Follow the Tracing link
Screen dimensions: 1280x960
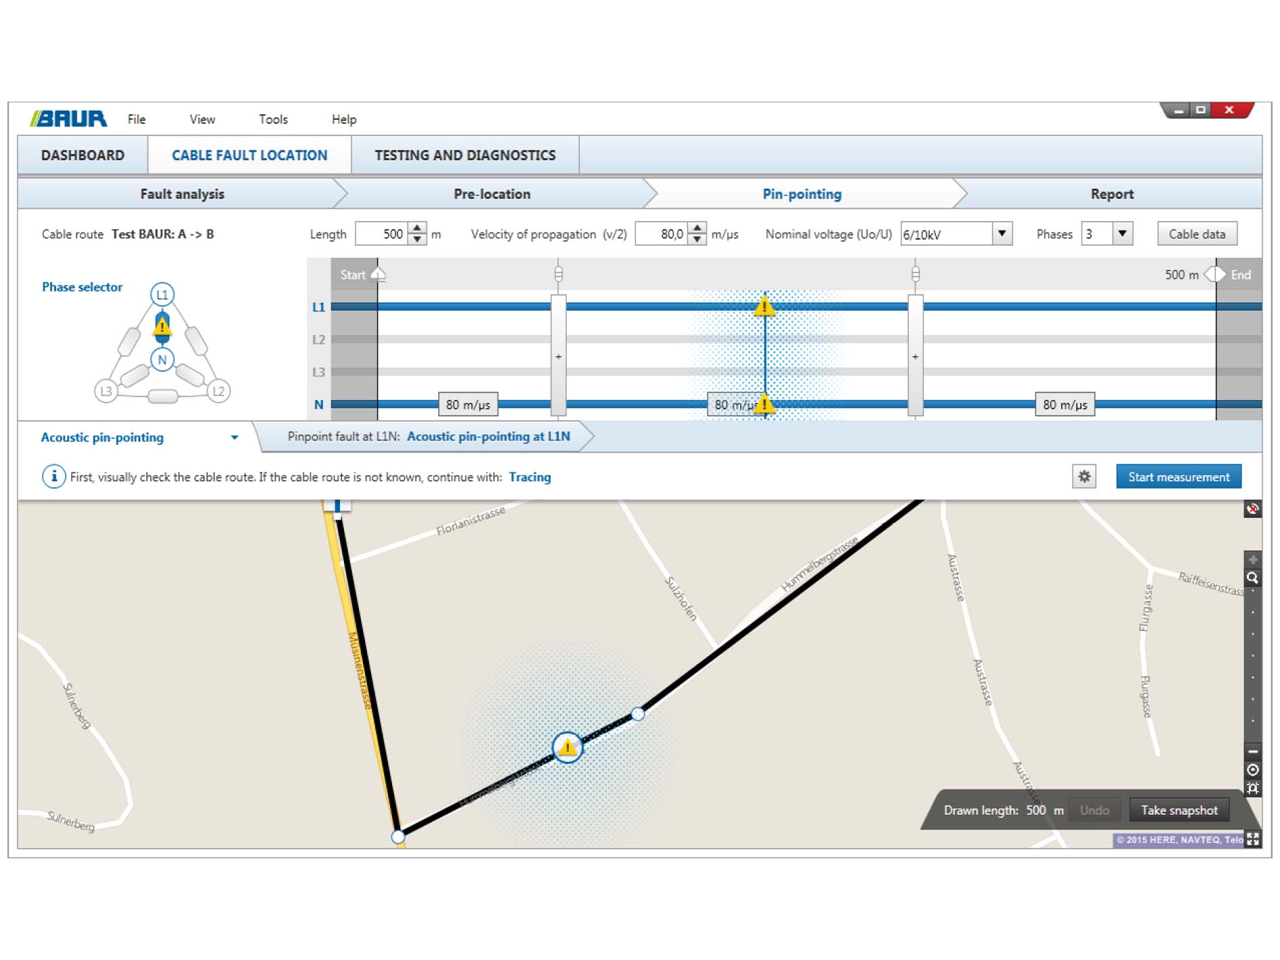(x=530, y=477)
